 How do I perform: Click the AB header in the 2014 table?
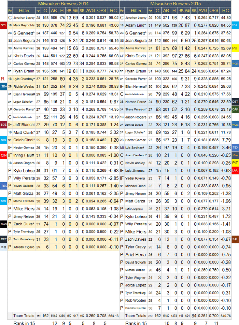[x=54, y=11]
